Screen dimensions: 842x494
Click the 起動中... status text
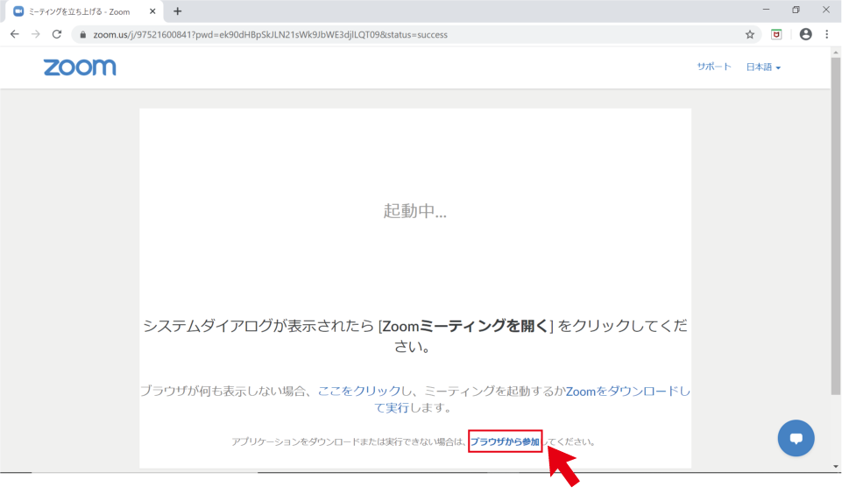tap(414, 210)
